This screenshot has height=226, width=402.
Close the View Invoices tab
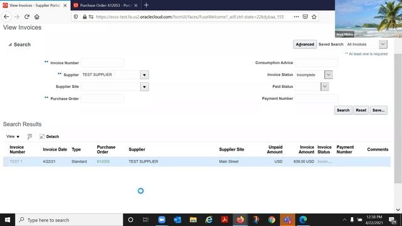coord(65,6)
